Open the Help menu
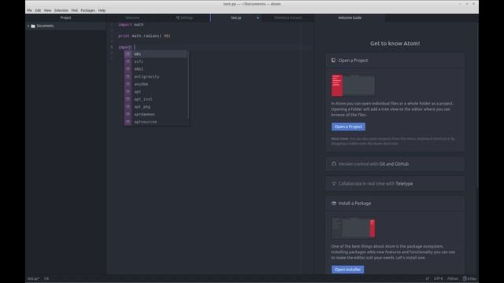504x283 pixels. click(x=102, y=10)
